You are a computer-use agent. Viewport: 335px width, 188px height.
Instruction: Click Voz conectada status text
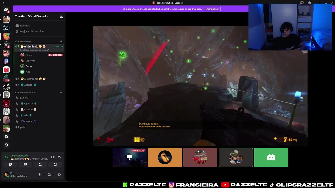click(x=19, y=156)
